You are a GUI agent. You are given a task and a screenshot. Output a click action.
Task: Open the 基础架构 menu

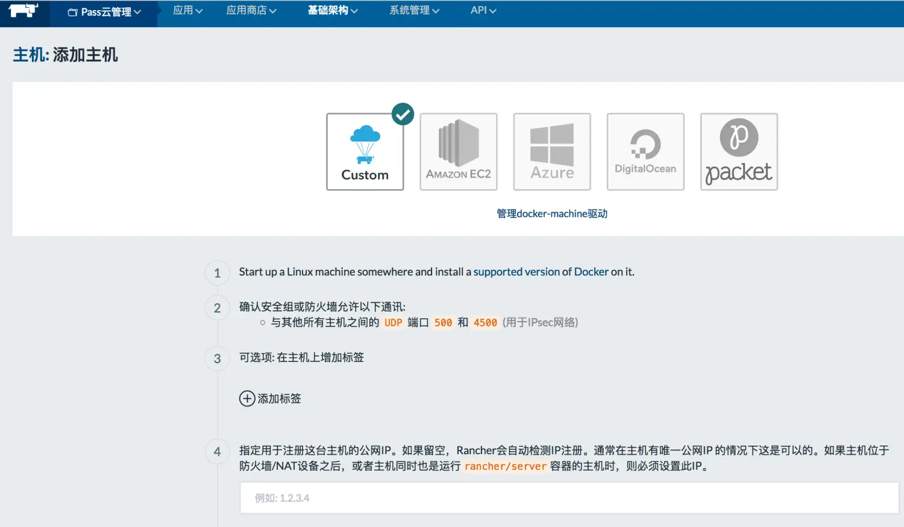tap(333, 10)
